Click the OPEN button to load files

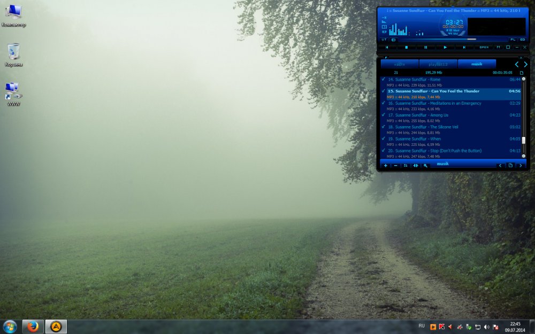click(x=484, y=48)
